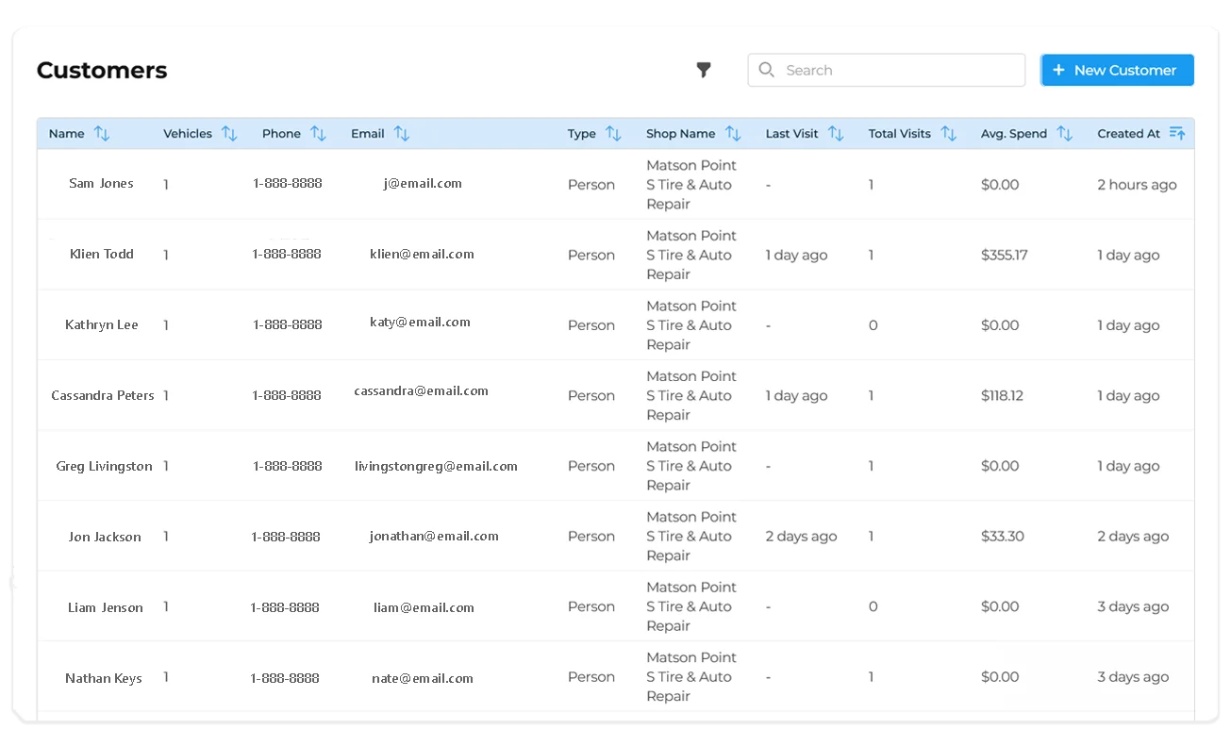Image resolution: width=1231 pixels, height=746 pixels.
Task: Click Jon Jackson's average spend $33.30
Action: [x=1002, y=537]
